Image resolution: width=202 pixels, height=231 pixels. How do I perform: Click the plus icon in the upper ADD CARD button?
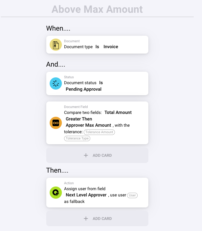point(86,155)
